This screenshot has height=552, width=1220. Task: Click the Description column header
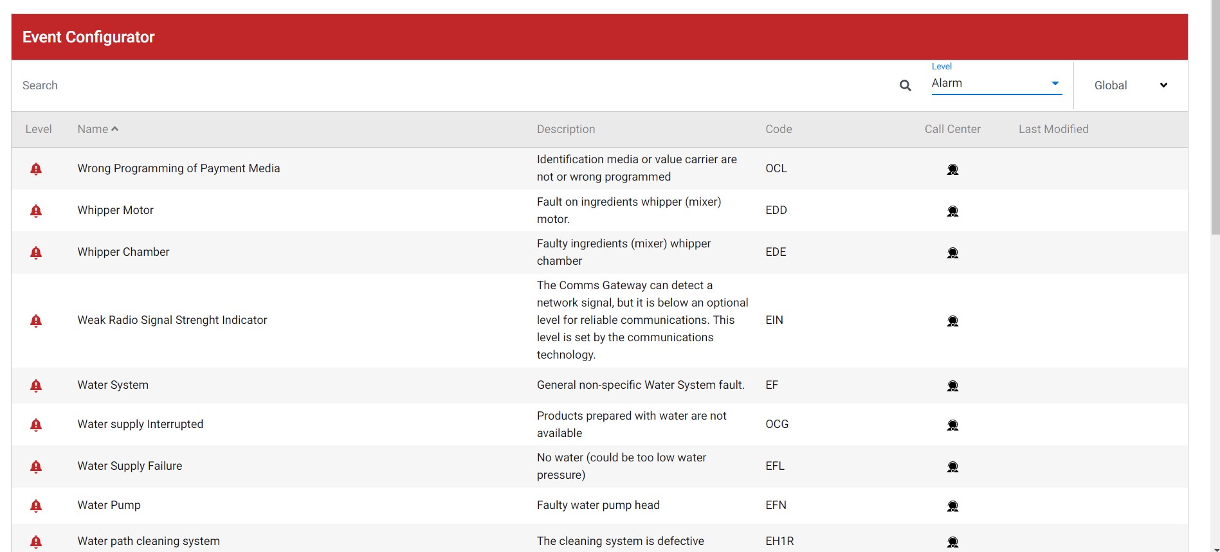565,129
